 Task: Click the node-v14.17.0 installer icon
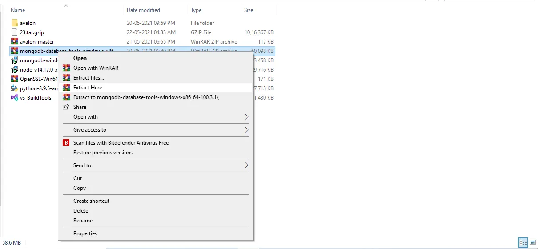point(14,70)
